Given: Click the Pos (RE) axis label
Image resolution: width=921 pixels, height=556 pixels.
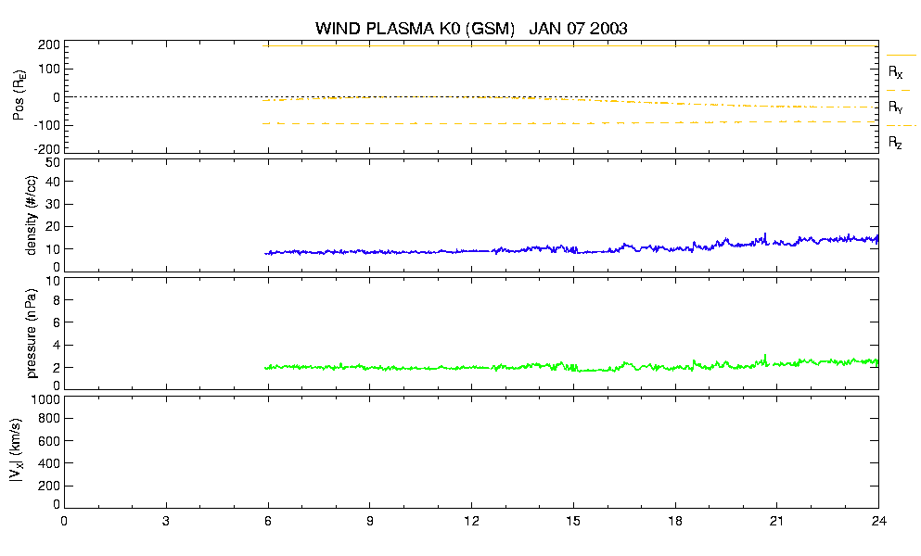Looking at the screenshot, I should pyautogui.click(x=19, y=95).
